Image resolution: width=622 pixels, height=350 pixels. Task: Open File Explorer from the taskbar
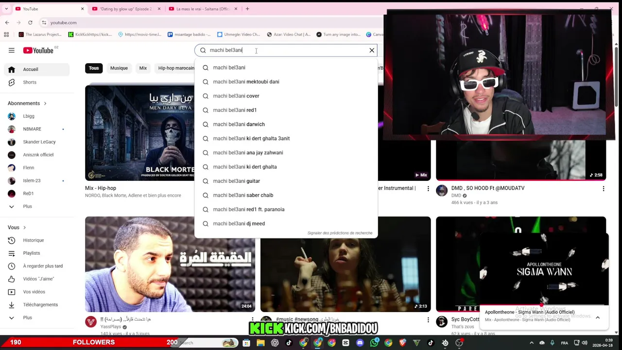[x=260, y=343]
